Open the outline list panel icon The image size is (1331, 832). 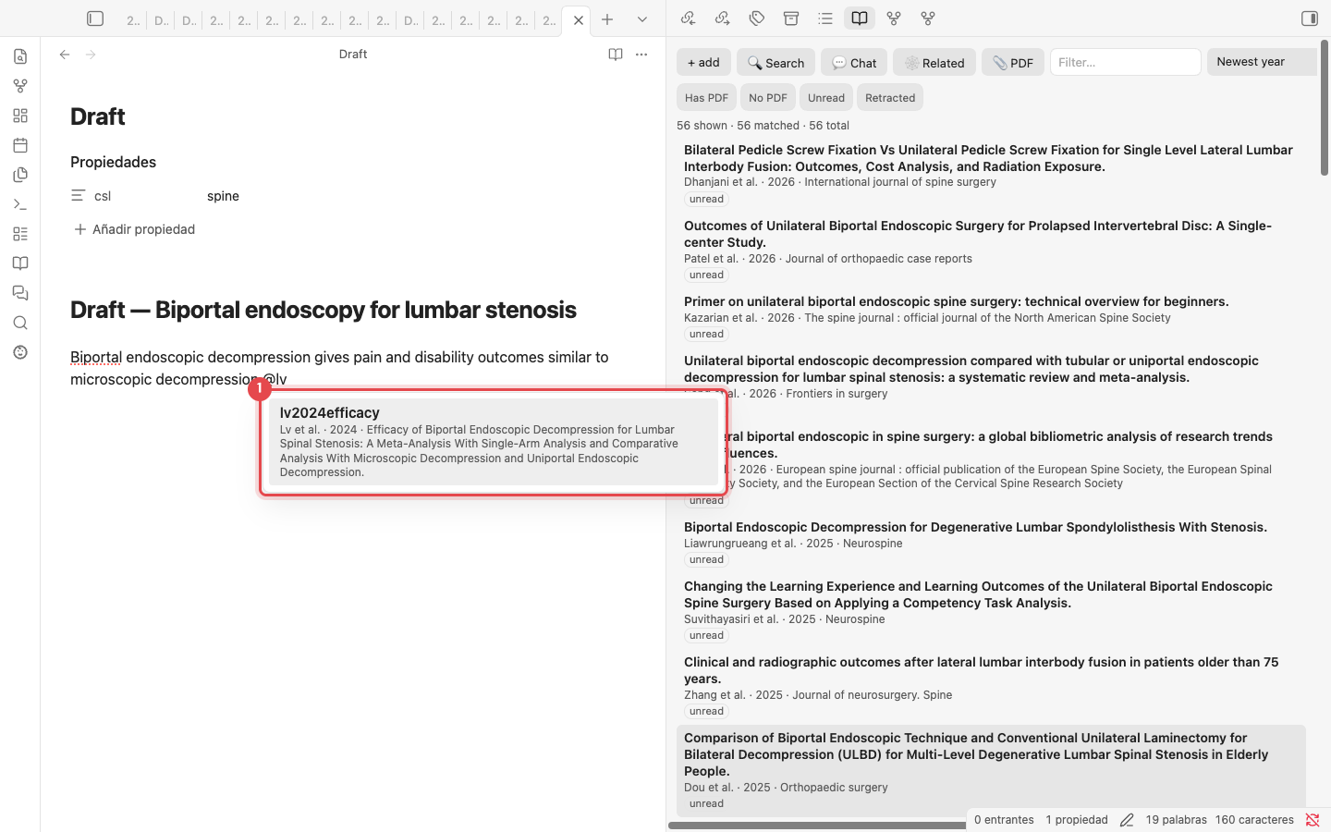click(x=825, y=18)
